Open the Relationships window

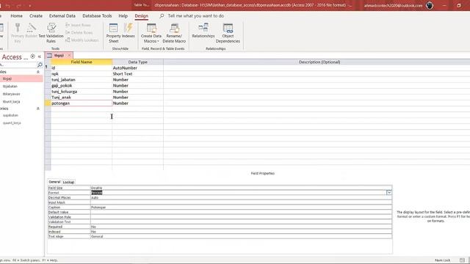coord(203,31)
